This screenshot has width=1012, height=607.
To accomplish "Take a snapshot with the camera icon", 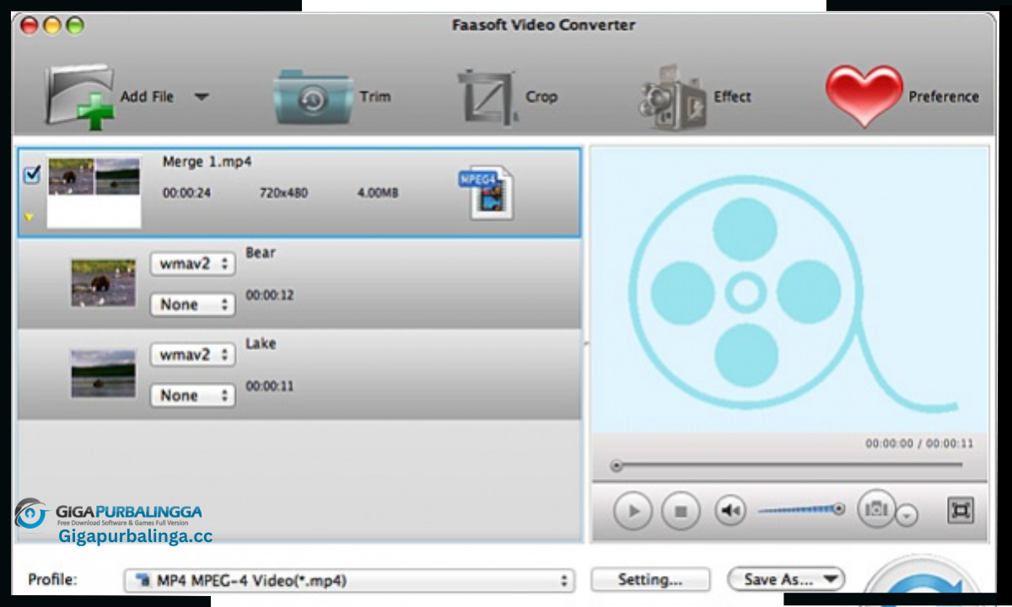I will [876, 508].
